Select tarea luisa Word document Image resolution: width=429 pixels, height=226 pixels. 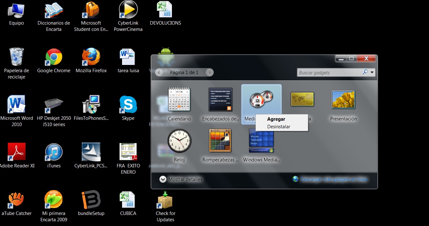click(128, 61)
